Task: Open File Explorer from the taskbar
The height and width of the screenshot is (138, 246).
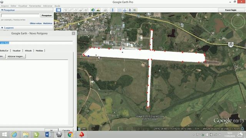Action: 25,135
